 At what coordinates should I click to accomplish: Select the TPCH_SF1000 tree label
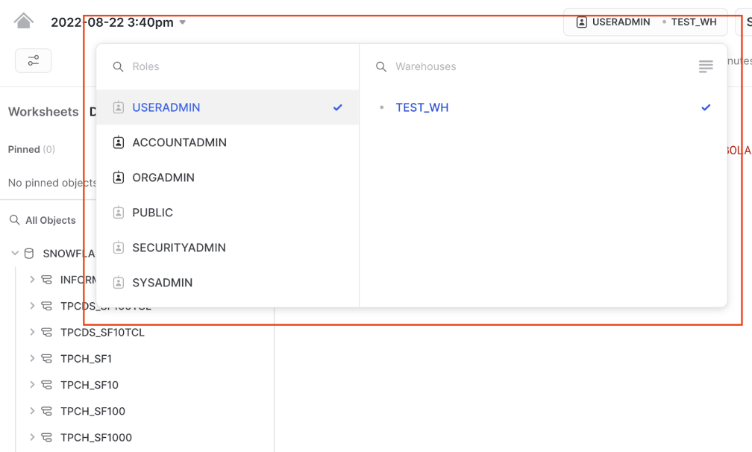click(x=96, y=438)
